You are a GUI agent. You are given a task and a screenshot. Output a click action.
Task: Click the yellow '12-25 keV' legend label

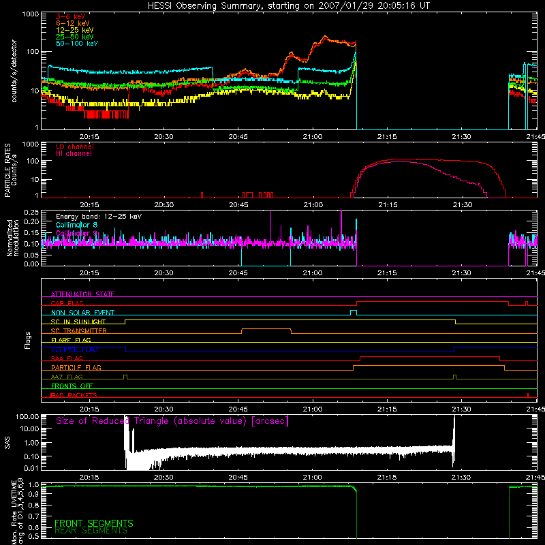click(75, 30)
